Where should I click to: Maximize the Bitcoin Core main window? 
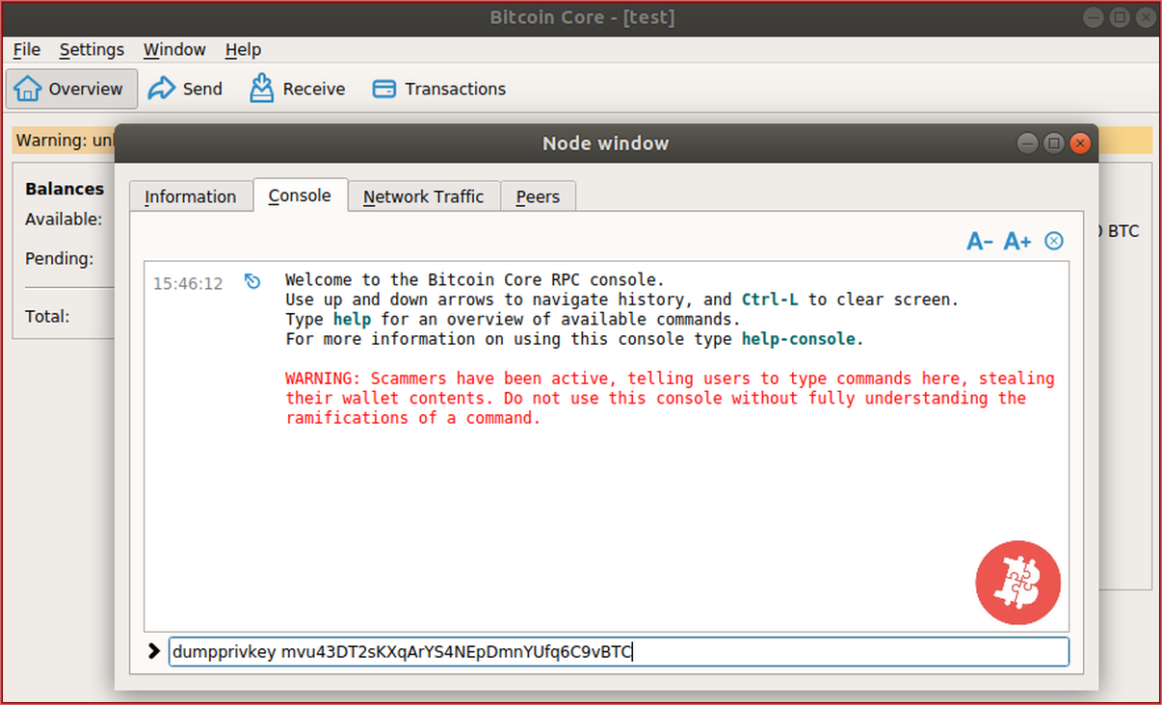1119,17
